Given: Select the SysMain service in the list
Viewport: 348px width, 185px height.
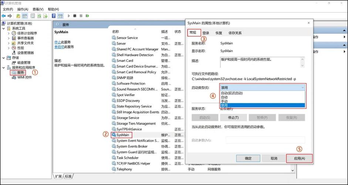Looking at the screenshot, I should point(123,135).
